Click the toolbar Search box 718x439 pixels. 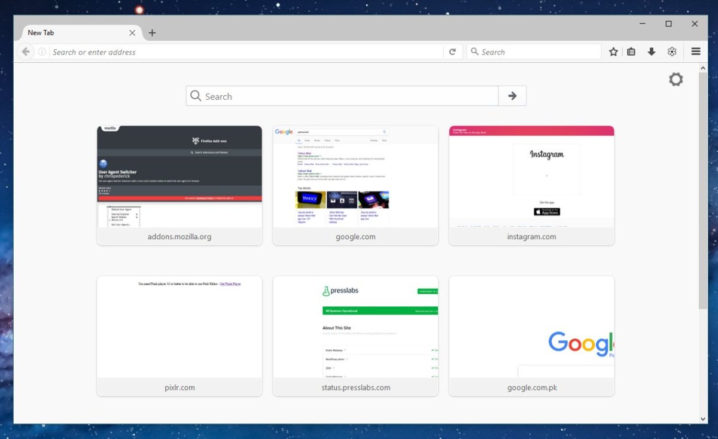coord(534,52)
